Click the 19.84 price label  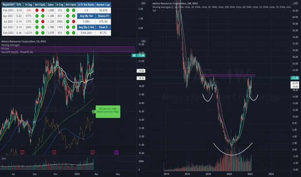(141, 71)
